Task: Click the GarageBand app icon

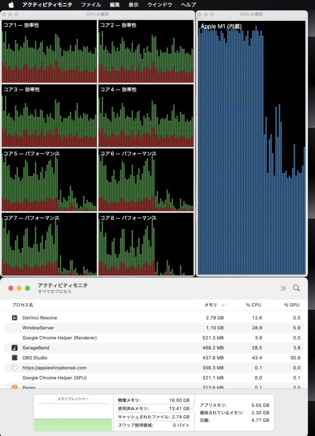Action: coord(15,347)
